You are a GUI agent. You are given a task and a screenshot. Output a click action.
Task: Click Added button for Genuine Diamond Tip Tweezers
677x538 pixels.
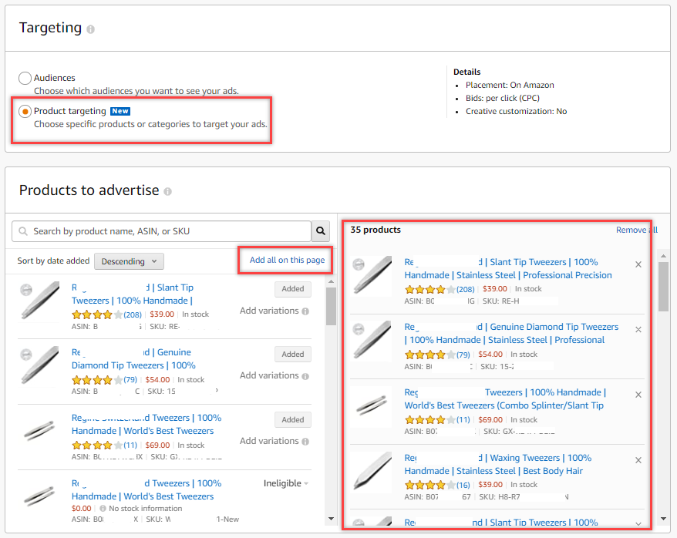point(293,355)
